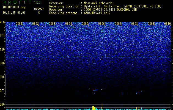Click the ICOM IC-575 53.7492 receiver text
This screenshot has width=173, height=110.
pyautogui.click(x=110, y=10)
